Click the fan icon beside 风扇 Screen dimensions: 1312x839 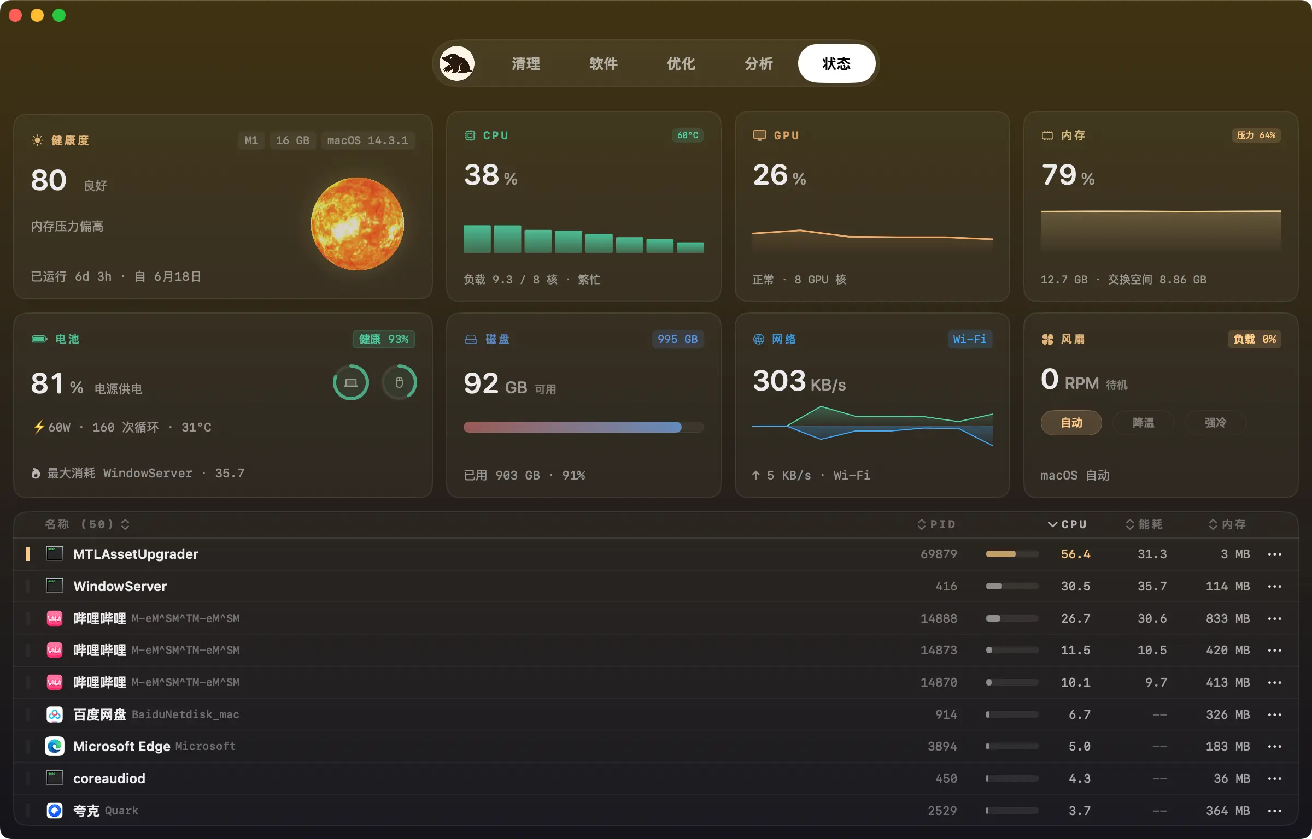(x=1047, y=339)
